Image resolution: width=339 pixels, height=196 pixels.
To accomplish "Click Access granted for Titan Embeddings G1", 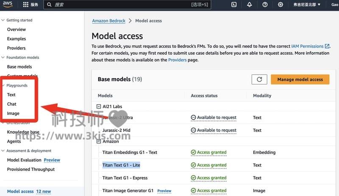I will pos(211,152).
